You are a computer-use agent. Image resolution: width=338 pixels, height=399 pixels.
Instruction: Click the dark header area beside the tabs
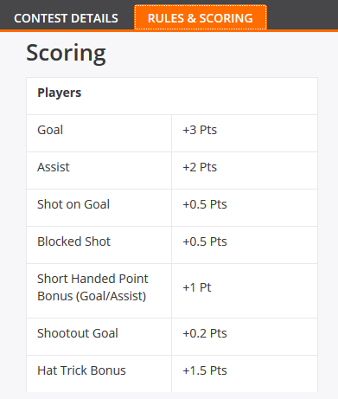pos(302,15)
